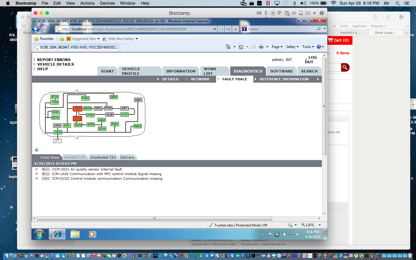Click status indicator for ICM-1A56 fault

[x=46, y=174]
